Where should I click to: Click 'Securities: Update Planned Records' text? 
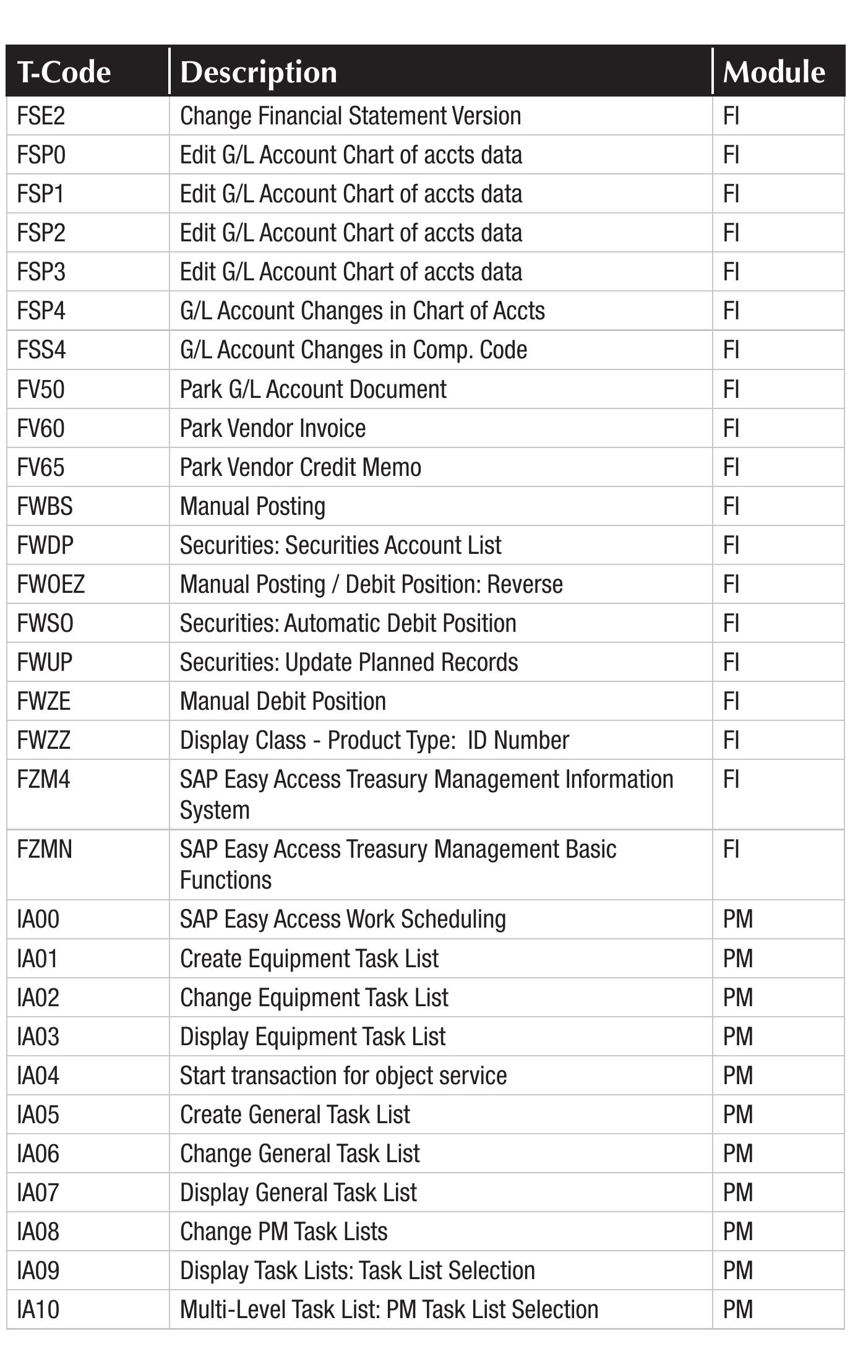click(349, 662)
